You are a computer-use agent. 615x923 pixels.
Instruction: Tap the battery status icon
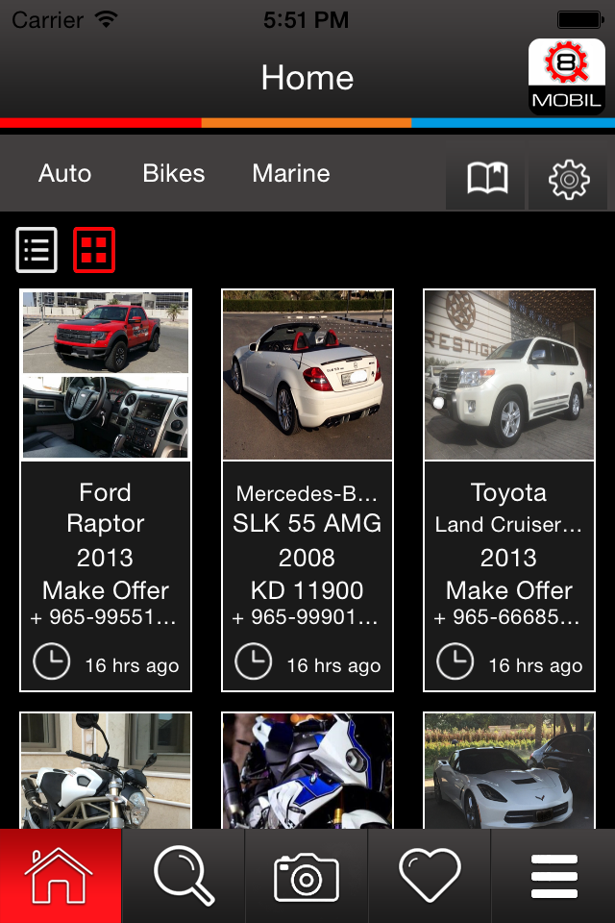click(580, 20)
